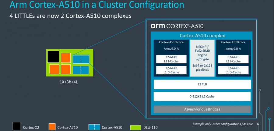Select the 'Cortex-X2' legend label
The height and width of the screenshot is (131, 274).
[31, 128]
